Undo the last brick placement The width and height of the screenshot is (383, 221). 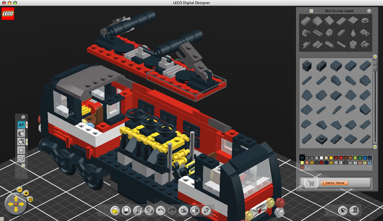161,211
